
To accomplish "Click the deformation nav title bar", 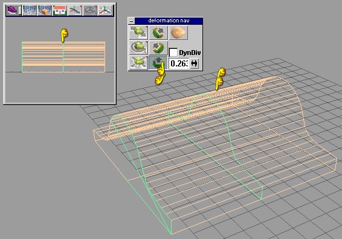I will [x=169, y=21].
